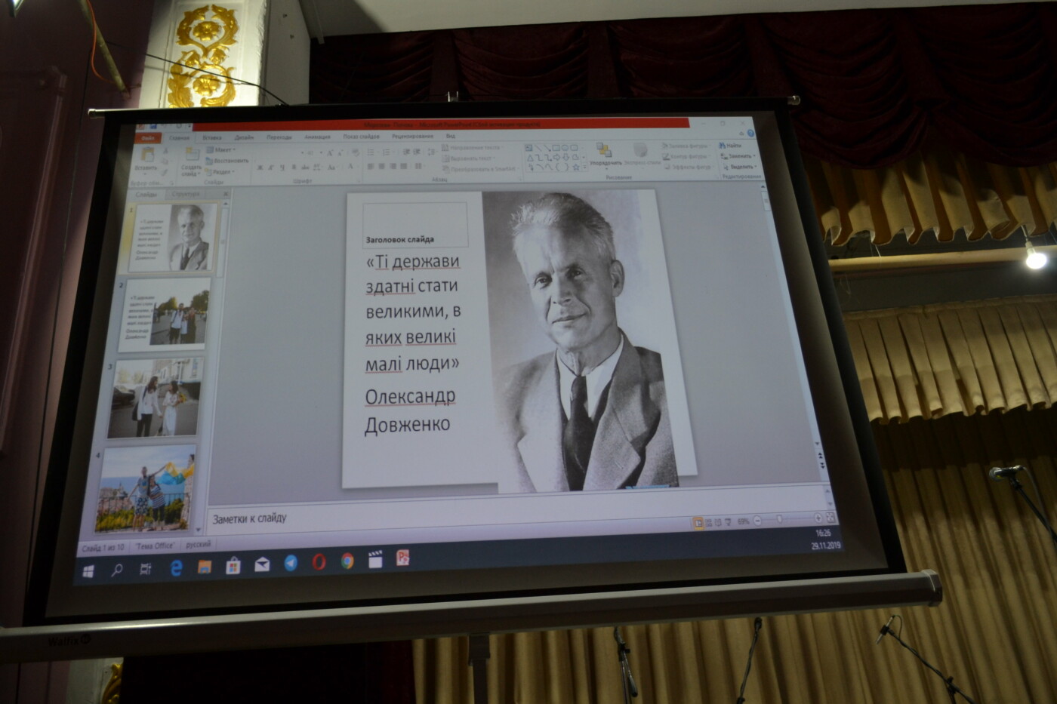The height and width of the screenshot is (704, 1057).
Task: Open the Windows Start menu
Action: click(x=88, y=572)
